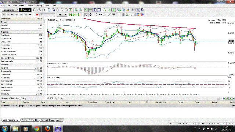Click the statistics panel scrollbar down arrow
This screenshot has width=235, height=132.
click(44, 95)
